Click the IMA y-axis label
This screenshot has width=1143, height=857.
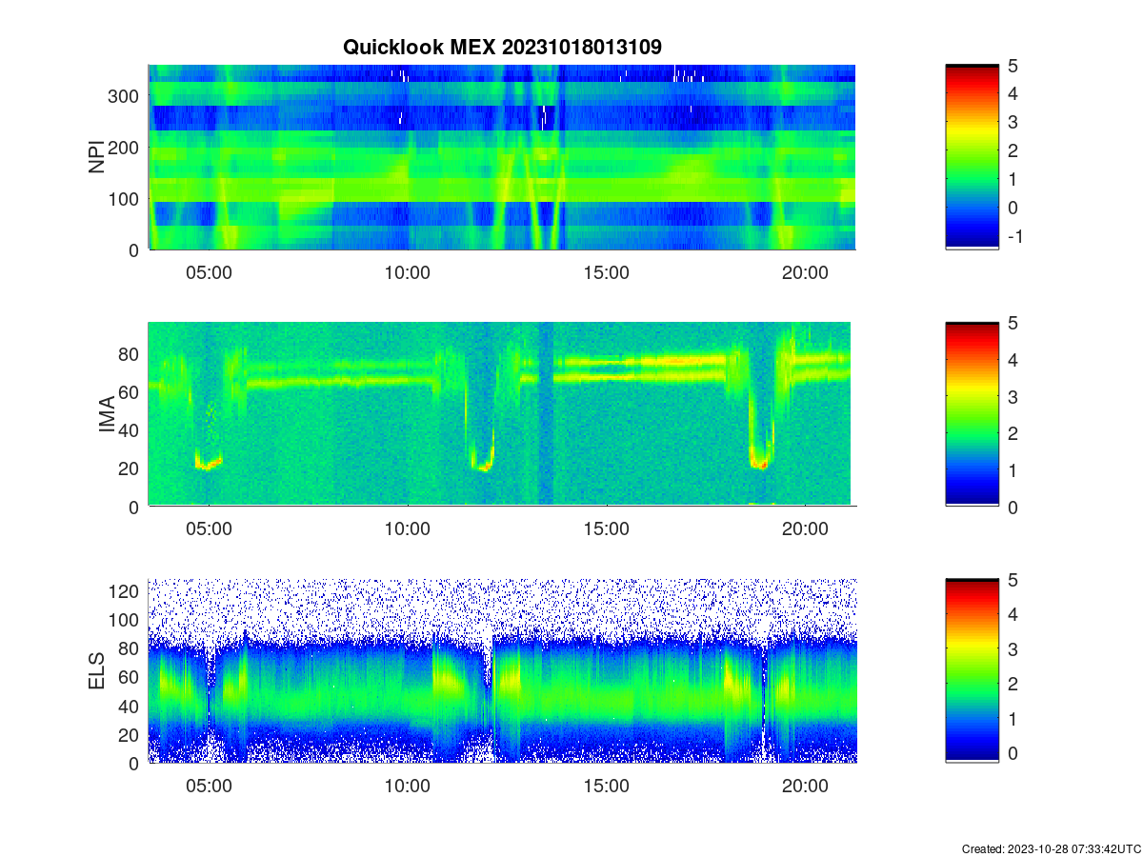tap(107, 415)
